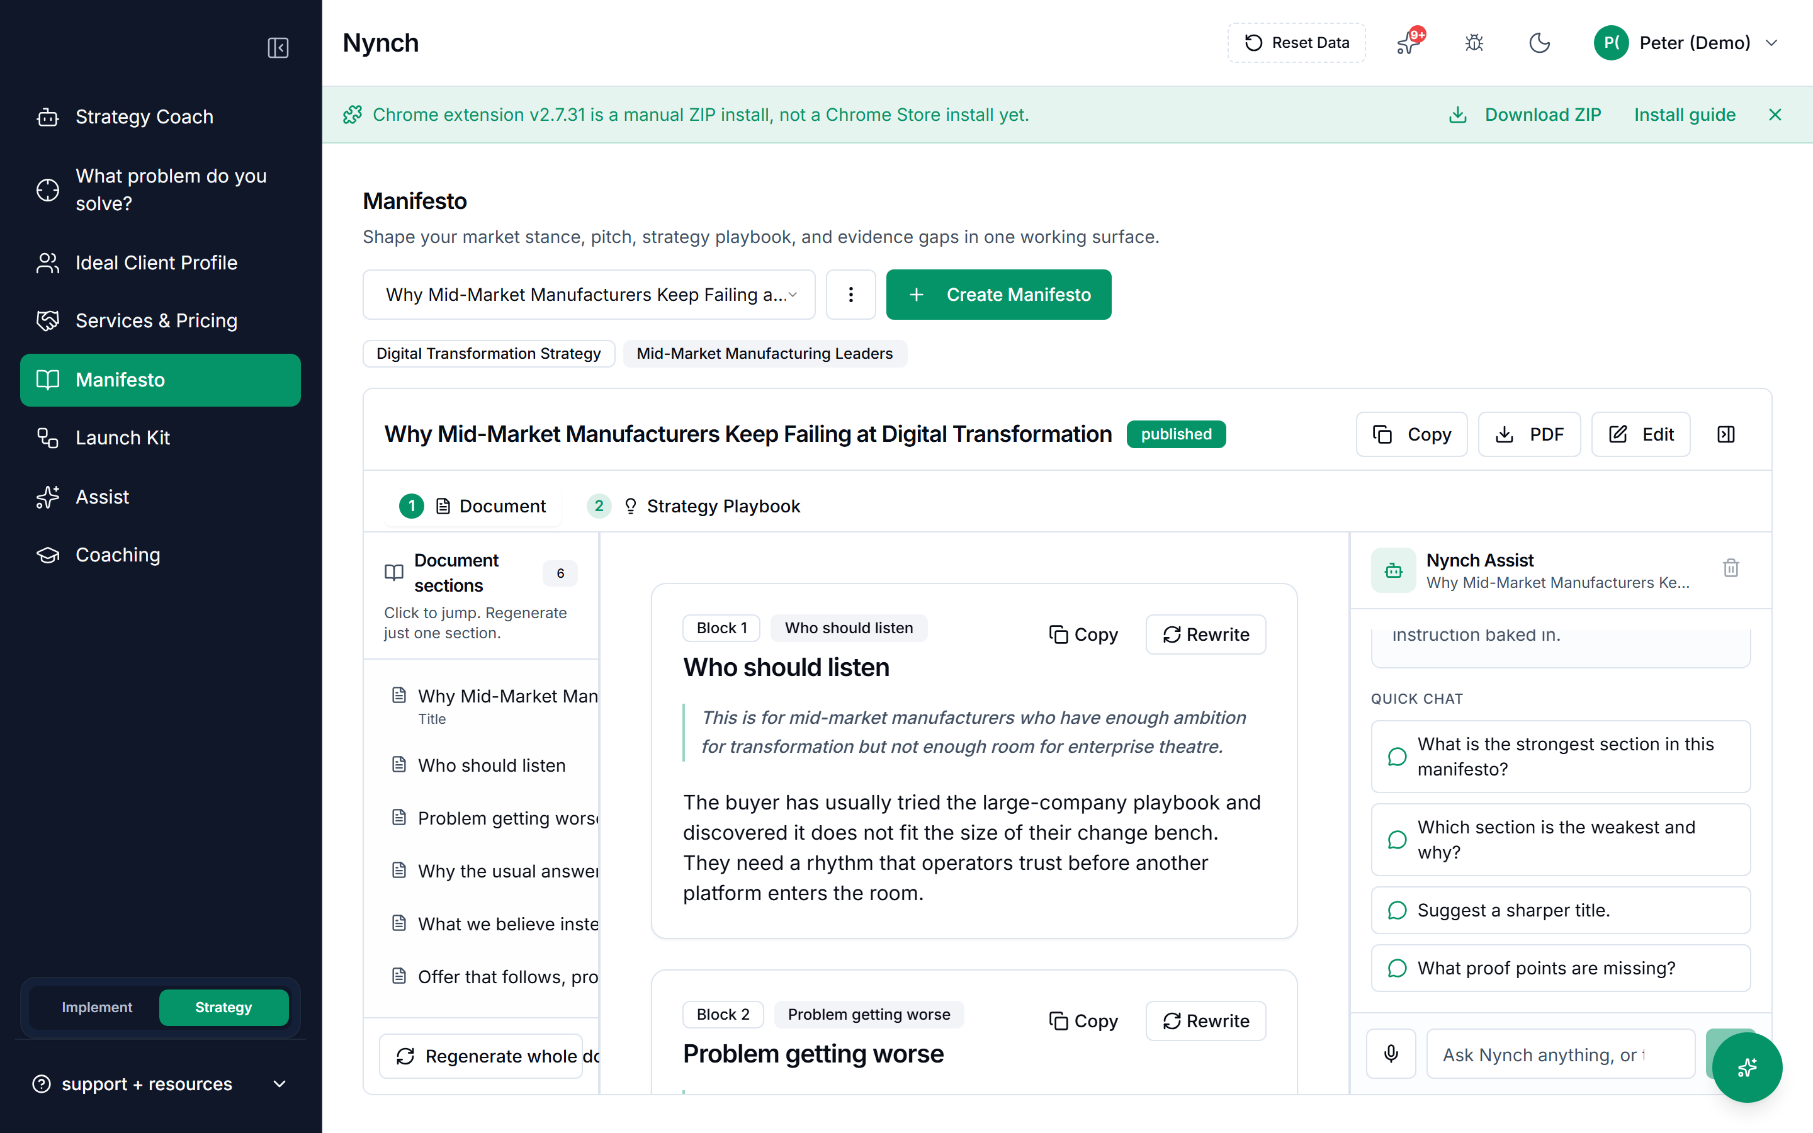Screen dimensions: 1813x1133
Task: Click Regenerate whole document button
Action: [481, 1056]
